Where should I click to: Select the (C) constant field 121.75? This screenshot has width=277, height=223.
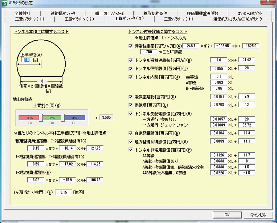pos(95,148)
